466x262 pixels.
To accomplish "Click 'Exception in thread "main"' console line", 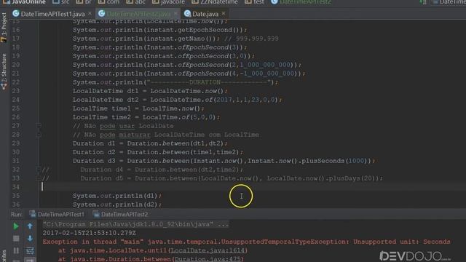I will click(93, 242).
